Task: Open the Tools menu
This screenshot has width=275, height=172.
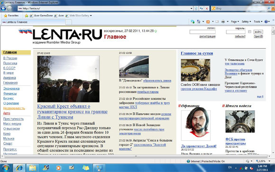Action: pos(258,22)
